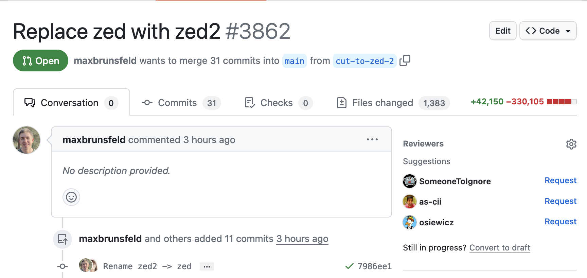Click the Edit title button

(502, 31)
